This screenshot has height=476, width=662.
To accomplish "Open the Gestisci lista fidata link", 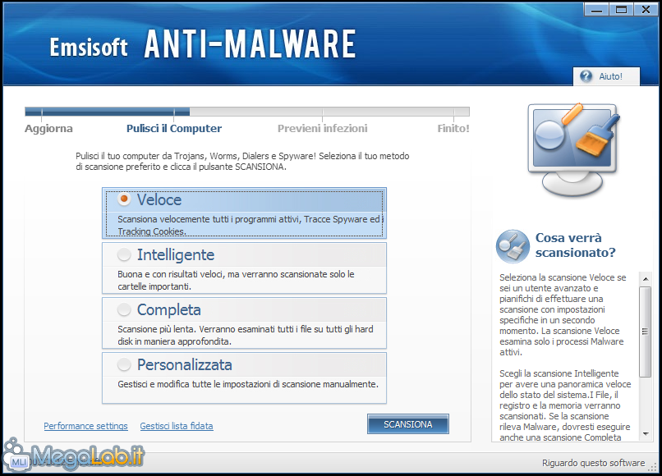I will (177, 426).
